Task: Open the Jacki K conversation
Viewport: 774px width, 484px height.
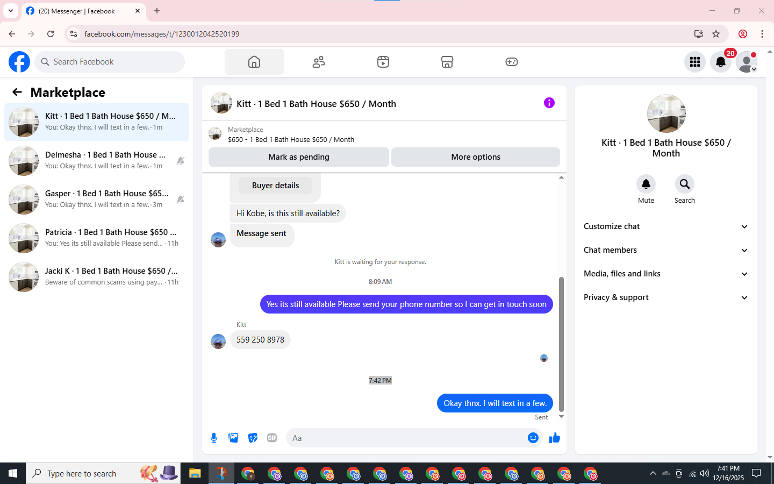Action: (97, 277)
